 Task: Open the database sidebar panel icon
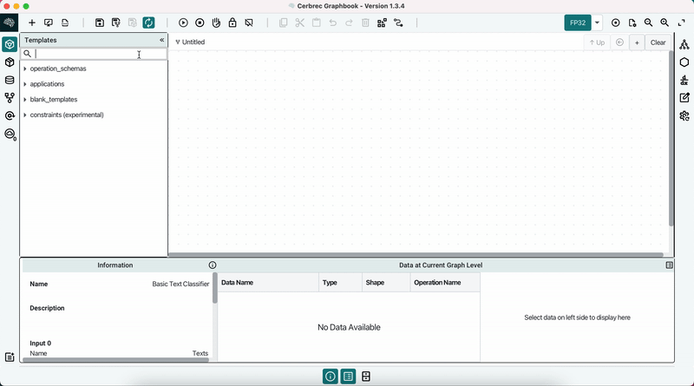coord(10,81)
